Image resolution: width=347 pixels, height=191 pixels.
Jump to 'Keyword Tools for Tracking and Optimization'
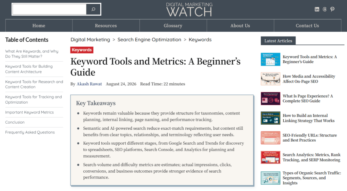click(x=34, y=100)
